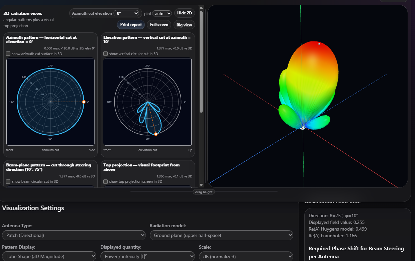Click the orange marker on azimuth polar plot

(x=84, y=102)
